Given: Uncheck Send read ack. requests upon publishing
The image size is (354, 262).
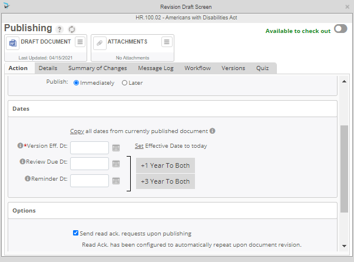Looking at the screenshot, I should [75, 233].
